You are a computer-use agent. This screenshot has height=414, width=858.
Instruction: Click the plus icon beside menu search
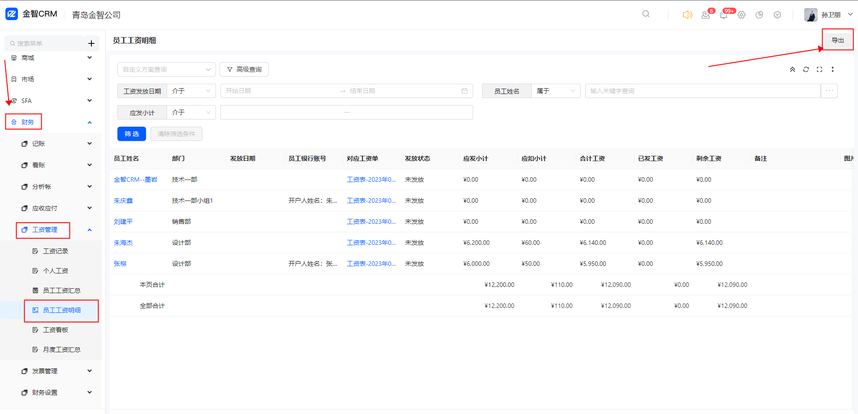91,43
